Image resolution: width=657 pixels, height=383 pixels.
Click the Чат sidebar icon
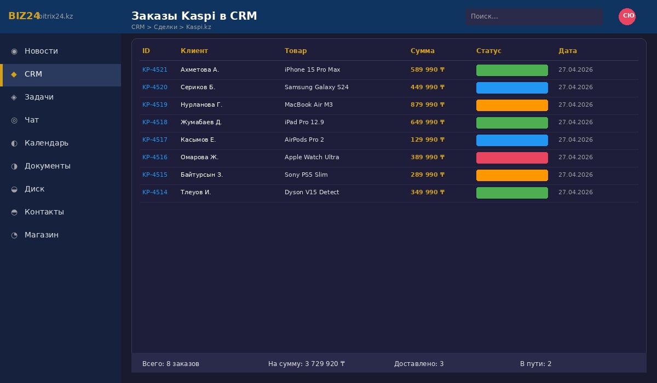[x=14, y=120]
